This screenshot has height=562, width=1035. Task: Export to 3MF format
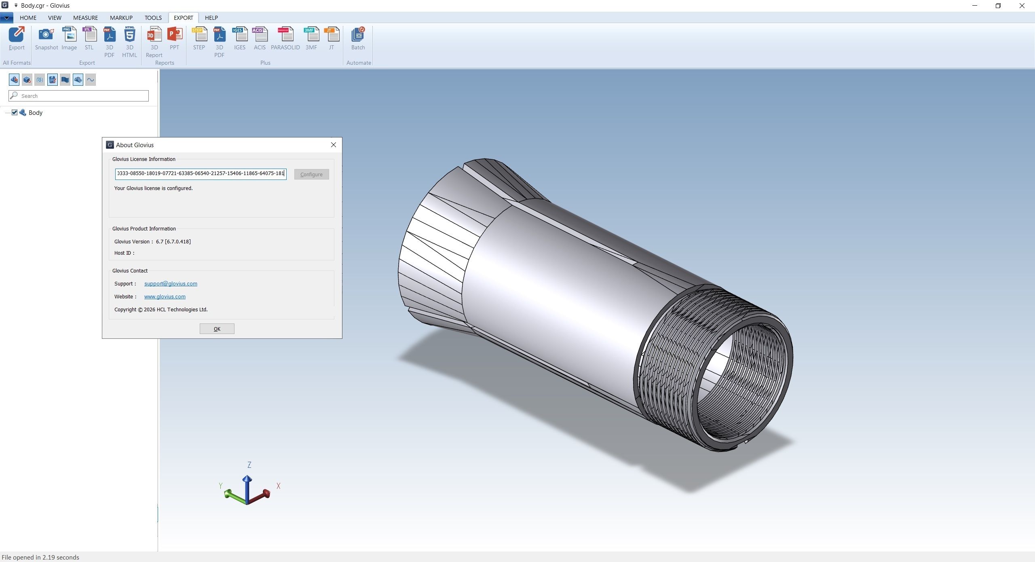311,38
